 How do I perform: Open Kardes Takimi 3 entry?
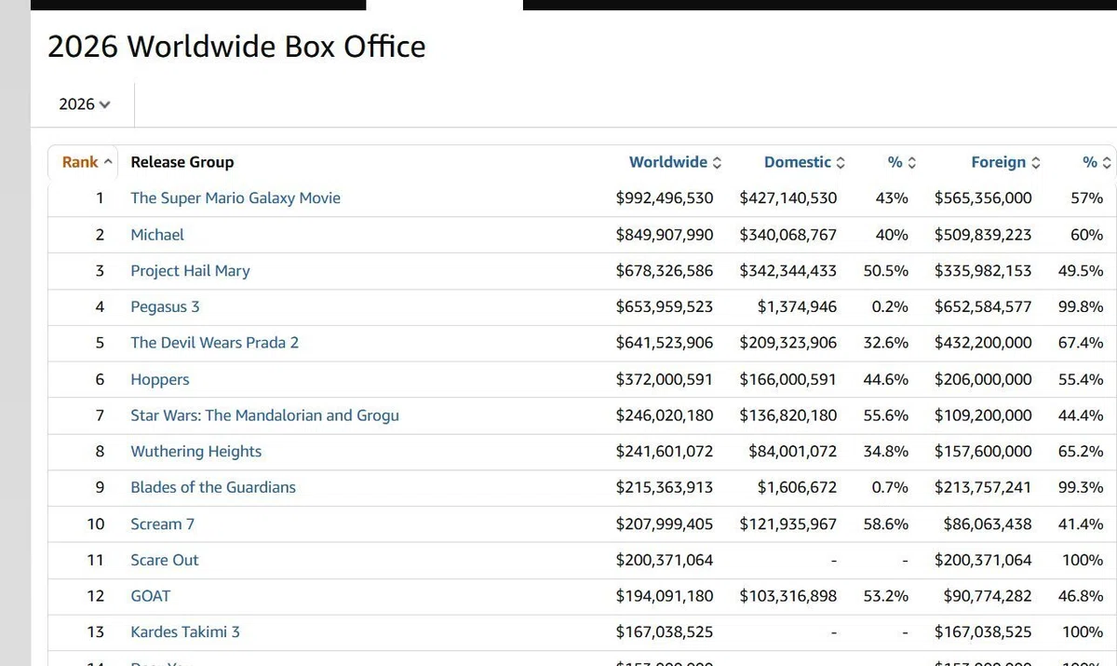click(185, 632)
